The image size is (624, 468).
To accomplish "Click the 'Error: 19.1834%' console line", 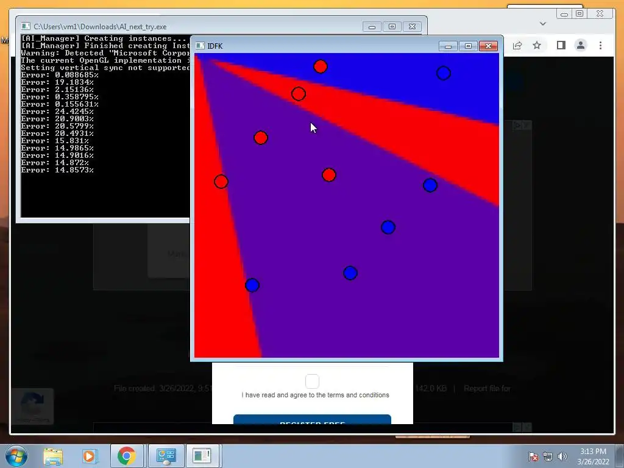I will 57,82.
